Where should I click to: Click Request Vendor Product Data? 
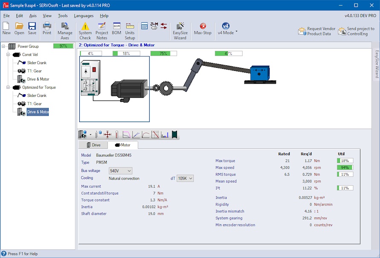point(316,31)
